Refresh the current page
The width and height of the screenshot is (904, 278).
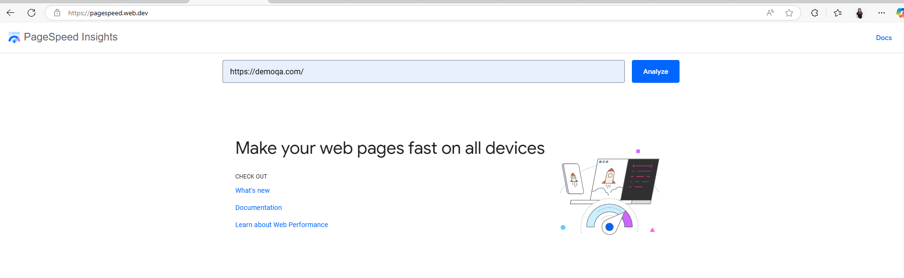coord(31,13)
